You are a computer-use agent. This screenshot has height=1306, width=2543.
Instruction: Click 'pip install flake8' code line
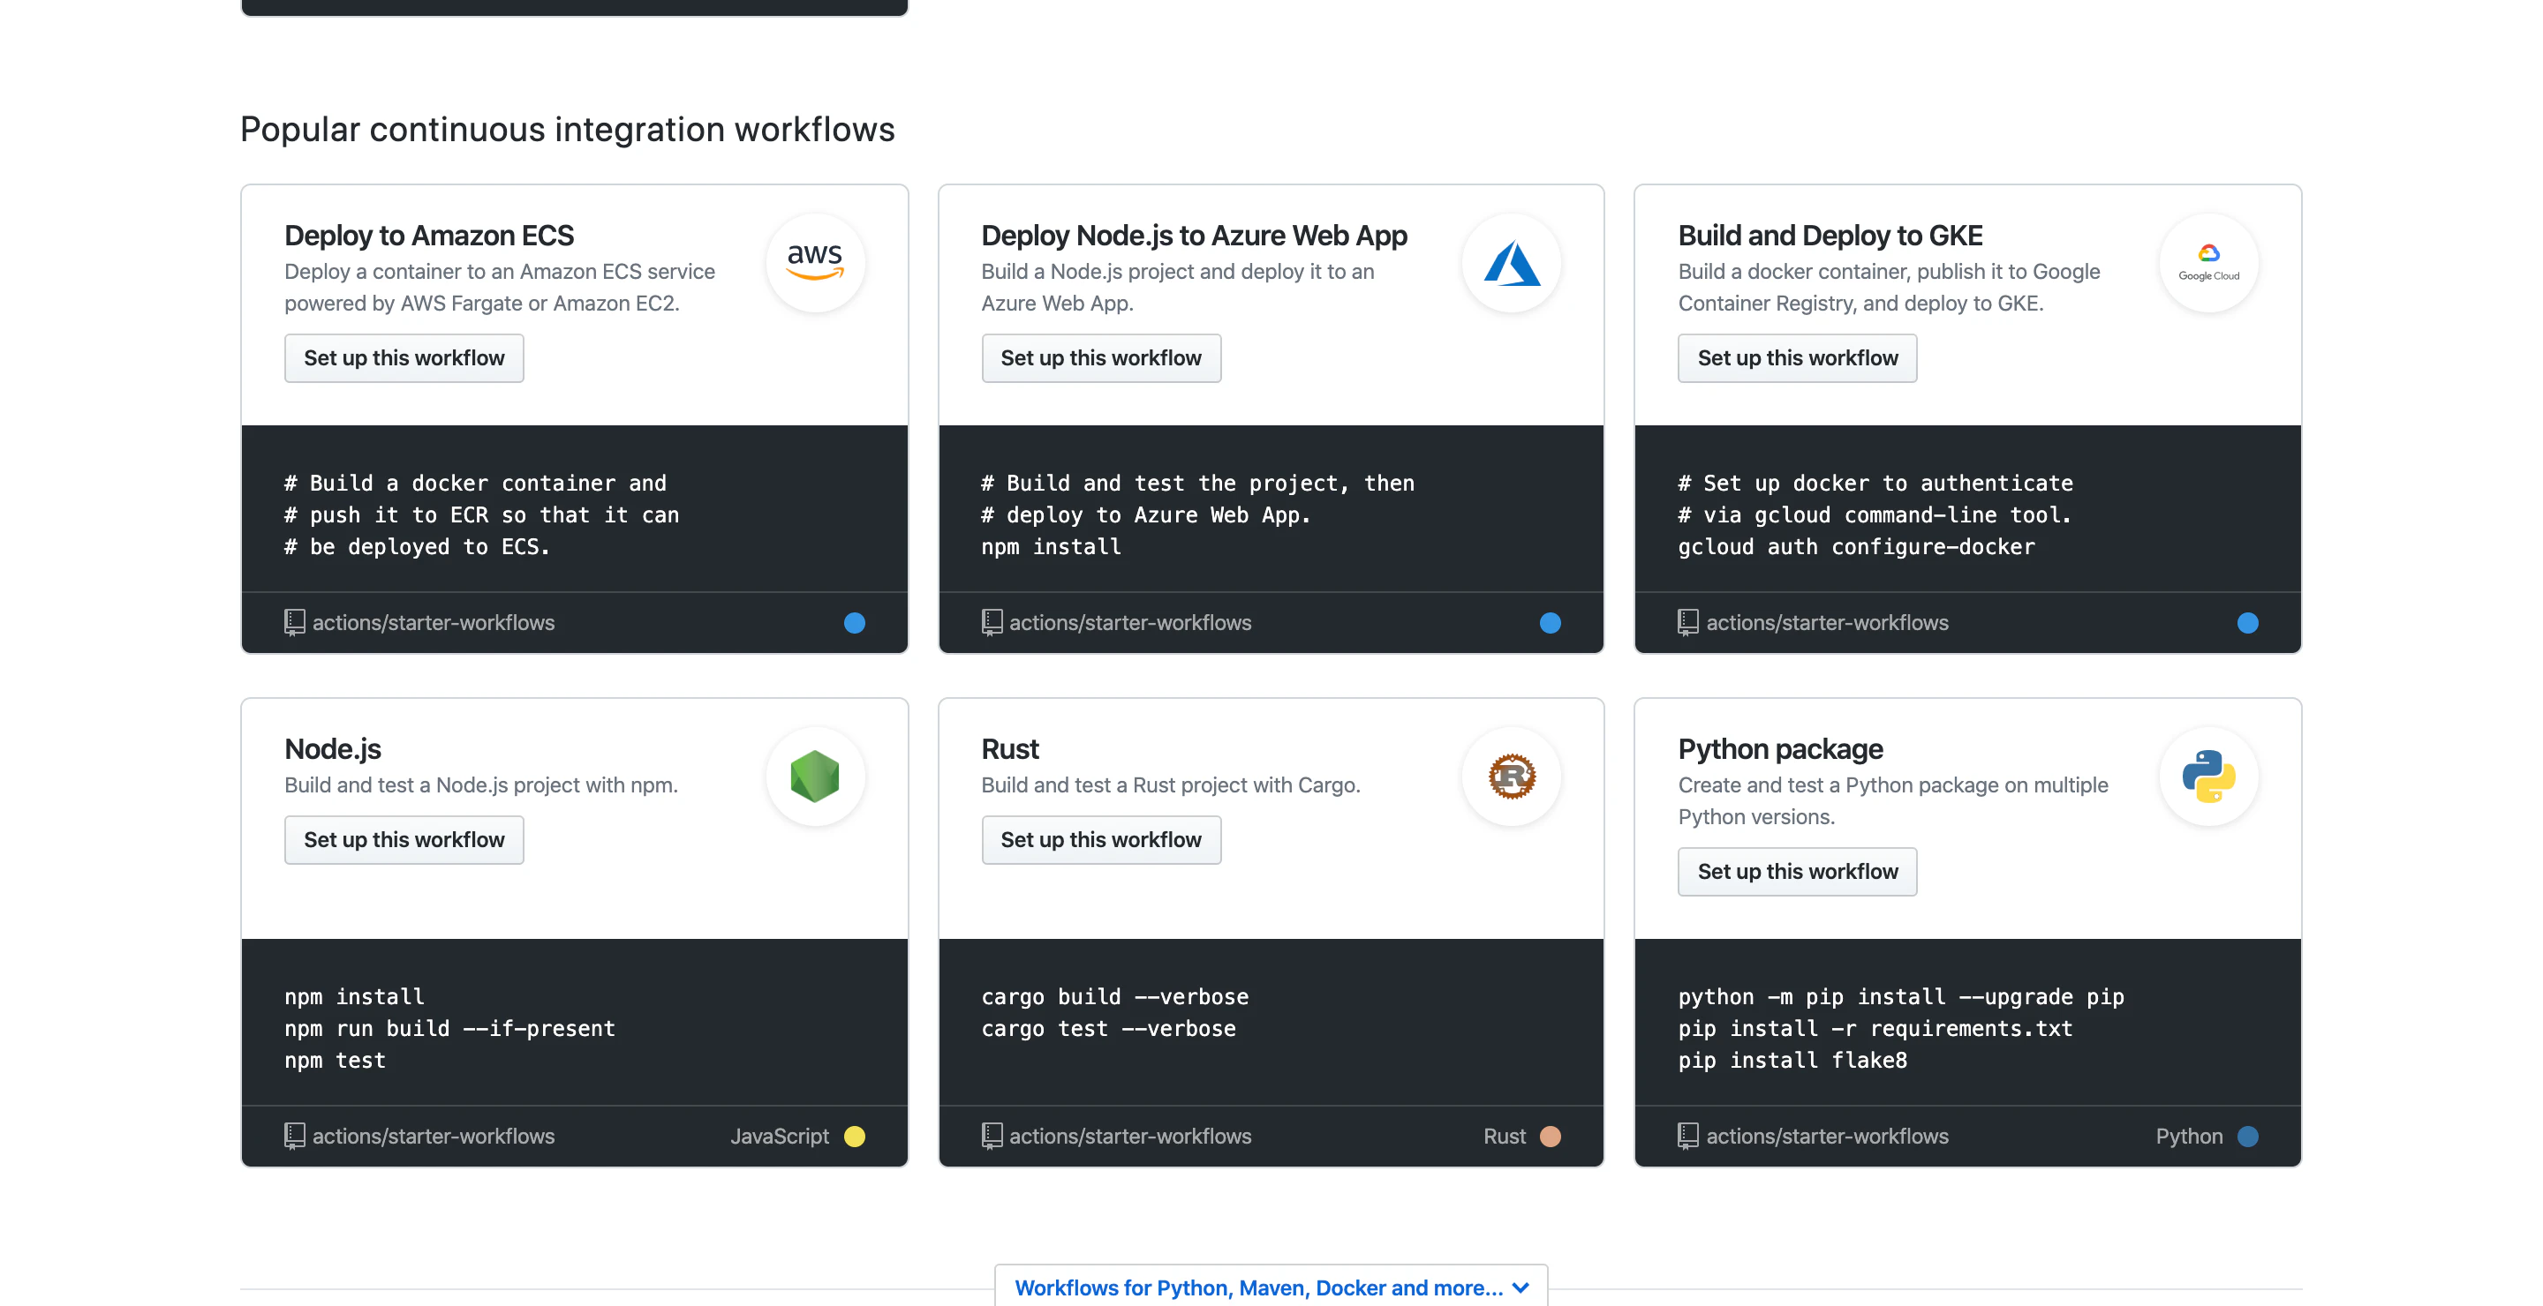click(1792, 1061)
